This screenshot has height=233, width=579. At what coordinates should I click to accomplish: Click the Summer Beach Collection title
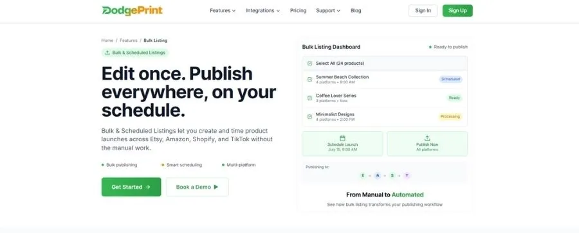[x=342, y=77]
